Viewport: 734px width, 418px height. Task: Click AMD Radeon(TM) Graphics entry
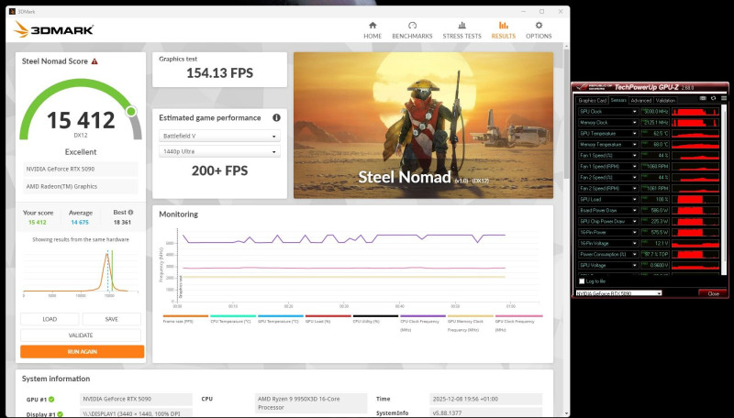(81, 187)
